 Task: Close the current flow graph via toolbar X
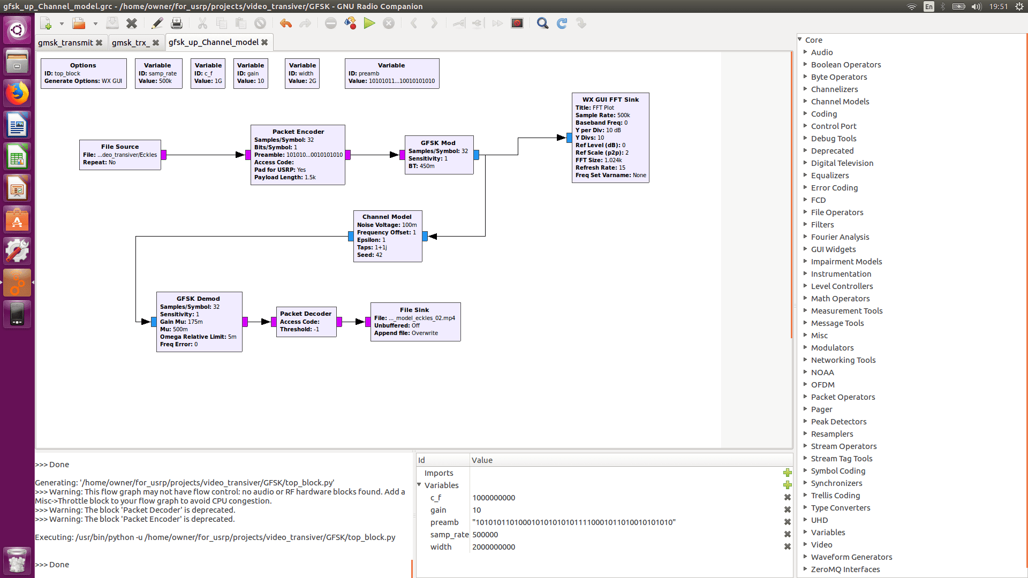point(132,24)
